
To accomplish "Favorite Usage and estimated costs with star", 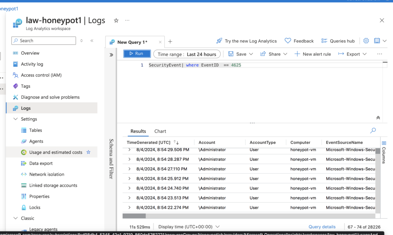I will (89, 152).
